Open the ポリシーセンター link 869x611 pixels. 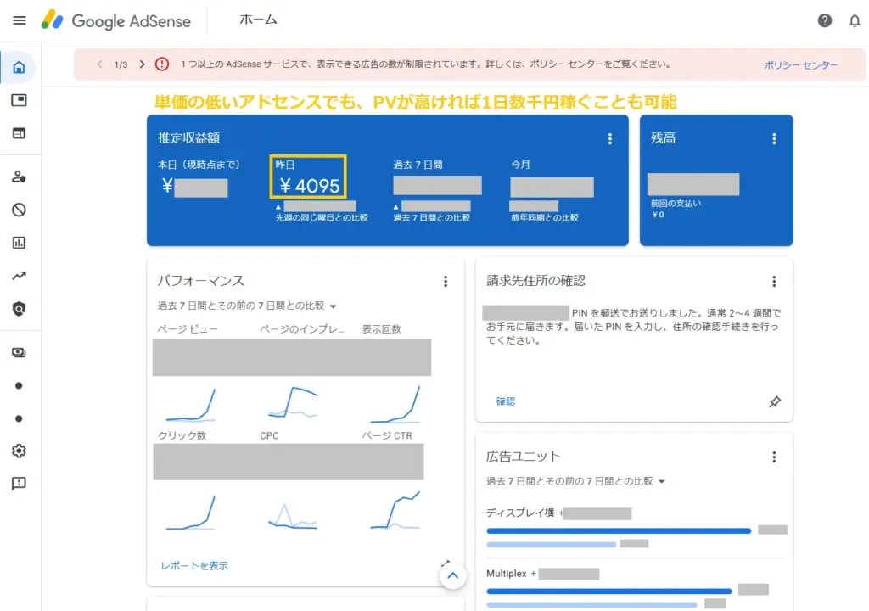click(800, 64)
